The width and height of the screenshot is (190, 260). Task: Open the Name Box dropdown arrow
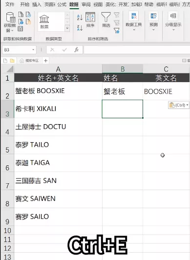[x=33, y=50]
